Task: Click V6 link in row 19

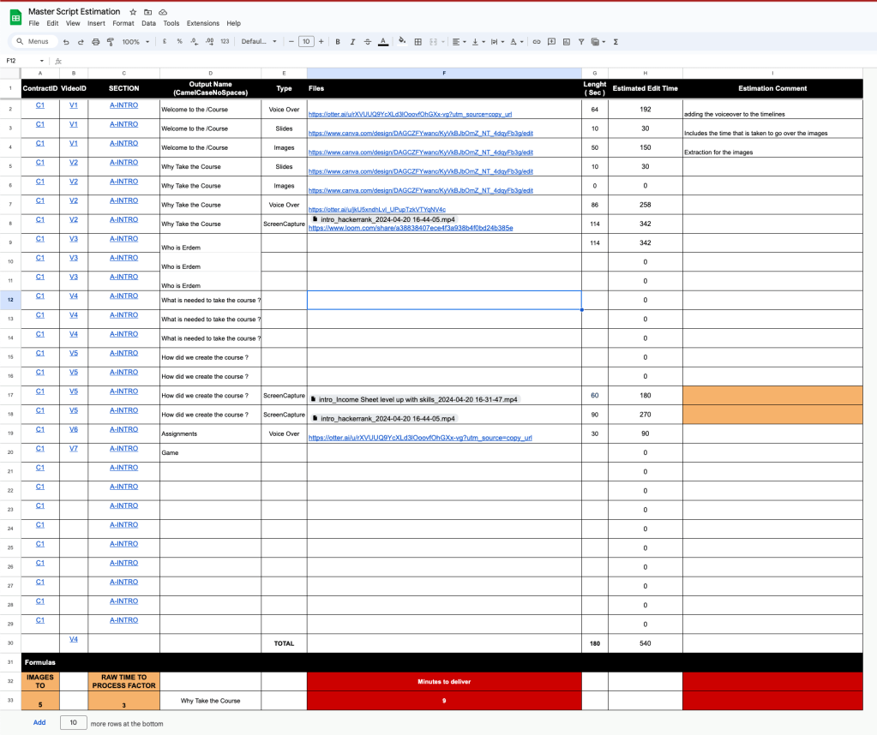Action: (73, 429)
